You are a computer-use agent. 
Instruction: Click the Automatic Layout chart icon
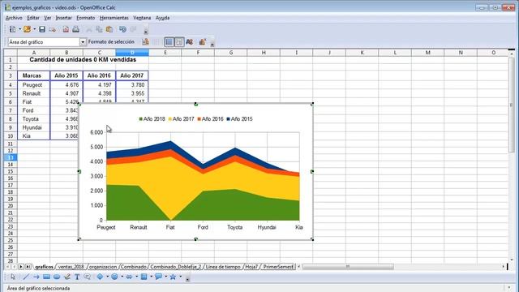pyautogui.click(x=202, y=41)
